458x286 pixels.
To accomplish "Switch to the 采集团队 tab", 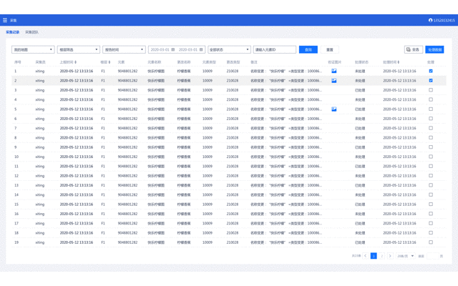I will tap(32, 32).
